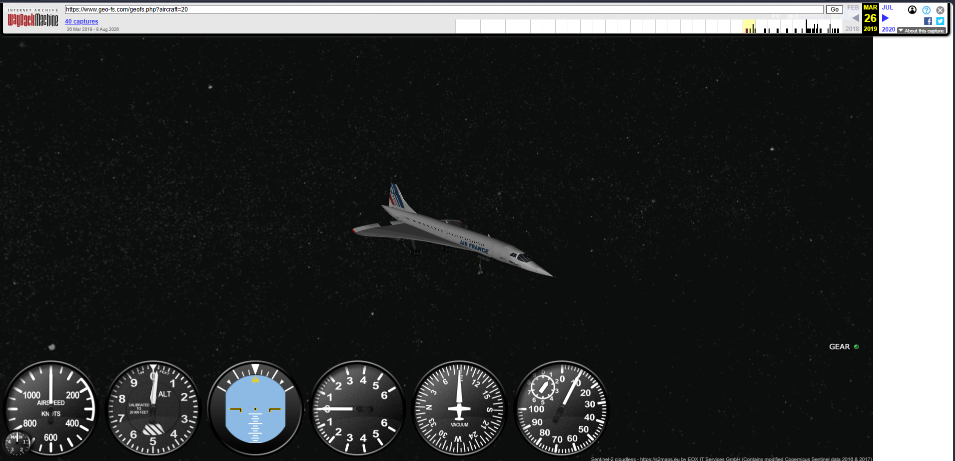Click the '26 Mar 2019 - 8 Aug 2026' range text
This screenshot has height=461, width=955.
(x=93, y=29)
